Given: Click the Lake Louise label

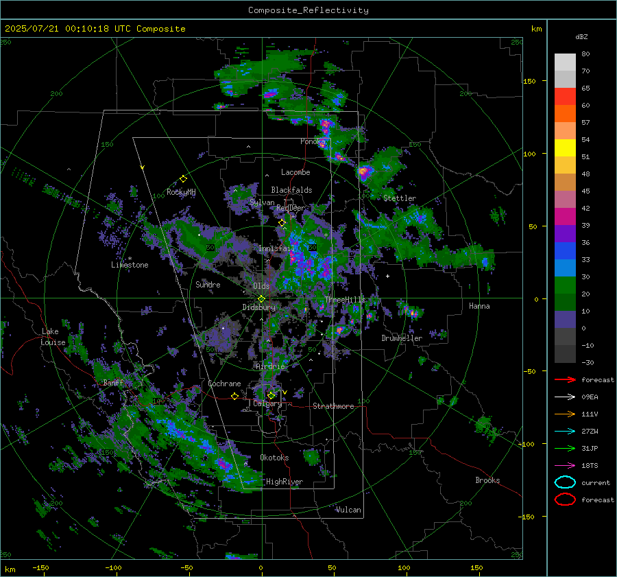Looking at the screenshot, I should [x=53, y=337].
